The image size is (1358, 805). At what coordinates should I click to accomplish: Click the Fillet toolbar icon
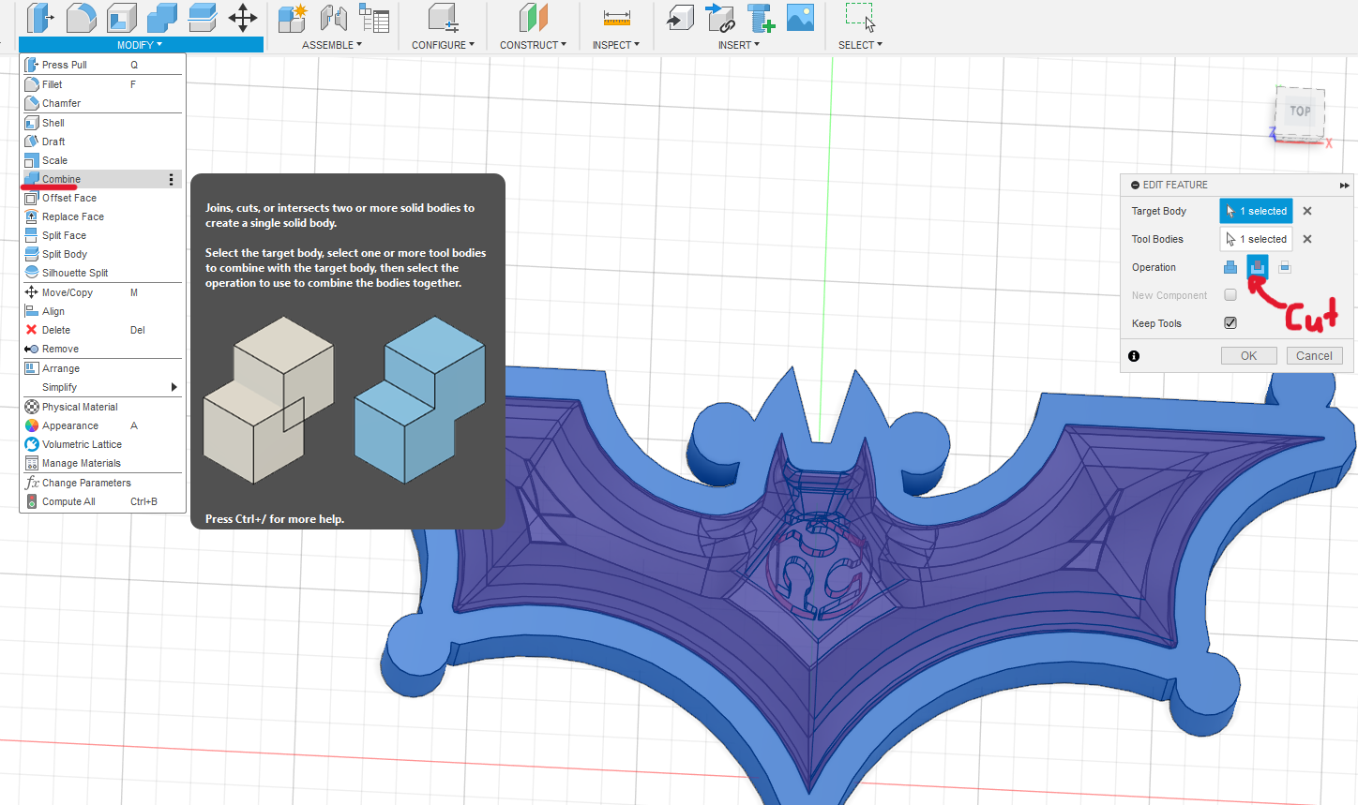tap(81, 17)
